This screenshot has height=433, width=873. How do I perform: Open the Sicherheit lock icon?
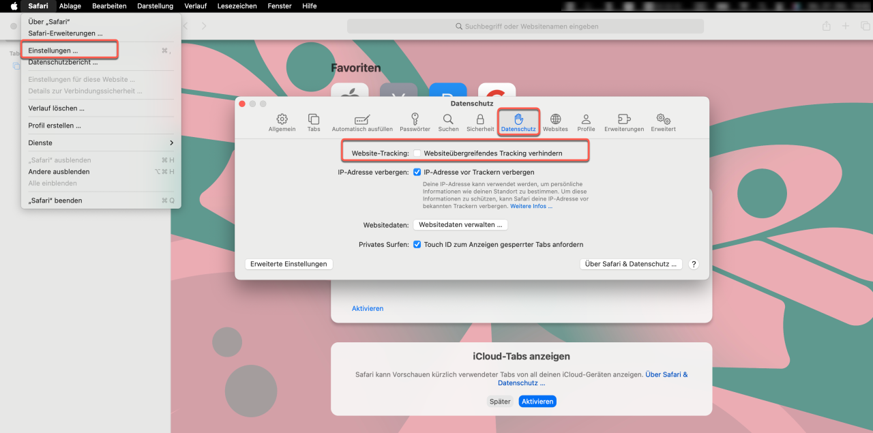pos(480,122)
